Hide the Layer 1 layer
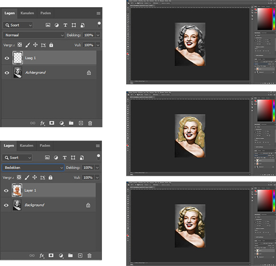 pyautogui.click(x=6, y=190)
